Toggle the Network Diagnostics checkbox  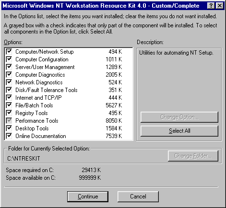[9, 82]
